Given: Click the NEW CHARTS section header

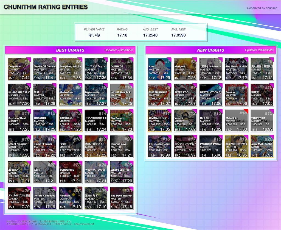Looking at the screenshot, I should (x=210, y=50).
